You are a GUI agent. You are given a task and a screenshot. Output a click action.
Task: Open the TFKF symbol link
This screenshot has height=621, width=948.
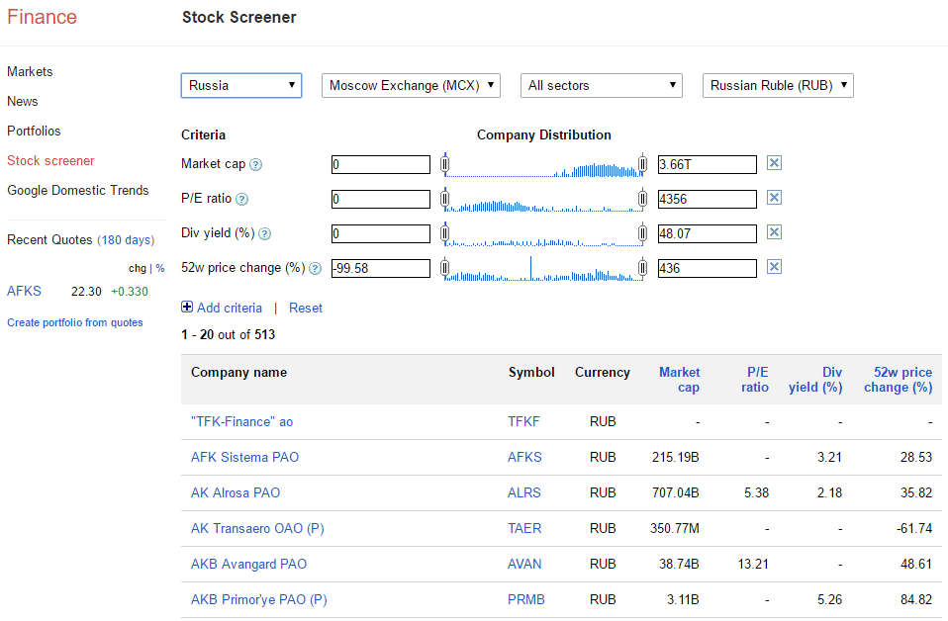[523, 421]
